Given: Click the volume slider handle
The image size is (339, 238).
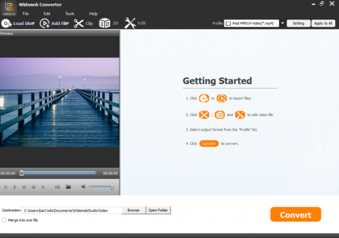Looking at the screenshot, I should pos(112,186).
